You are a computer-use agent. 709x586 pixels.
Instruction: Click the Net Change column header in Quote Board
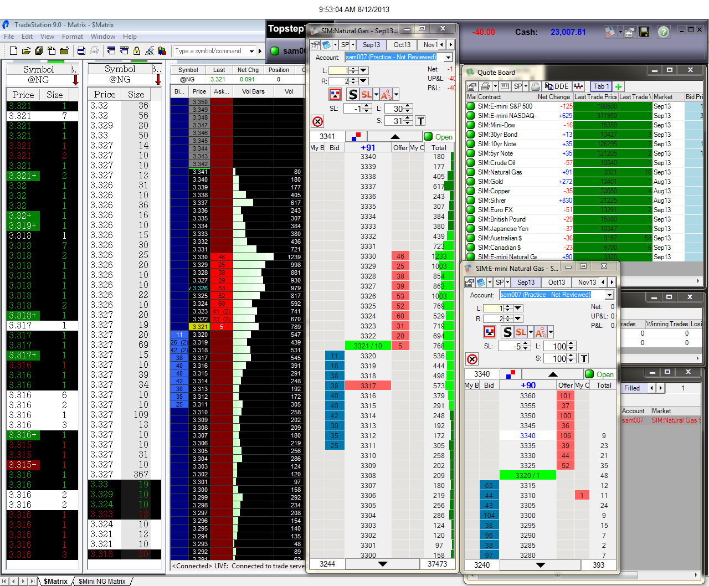(554, 97)
